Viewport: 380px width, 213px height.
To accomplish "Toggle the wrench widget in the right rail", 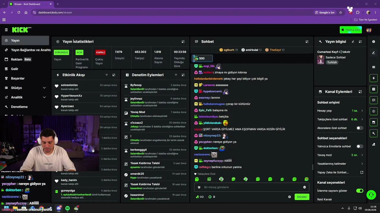I will click(373, 133).
